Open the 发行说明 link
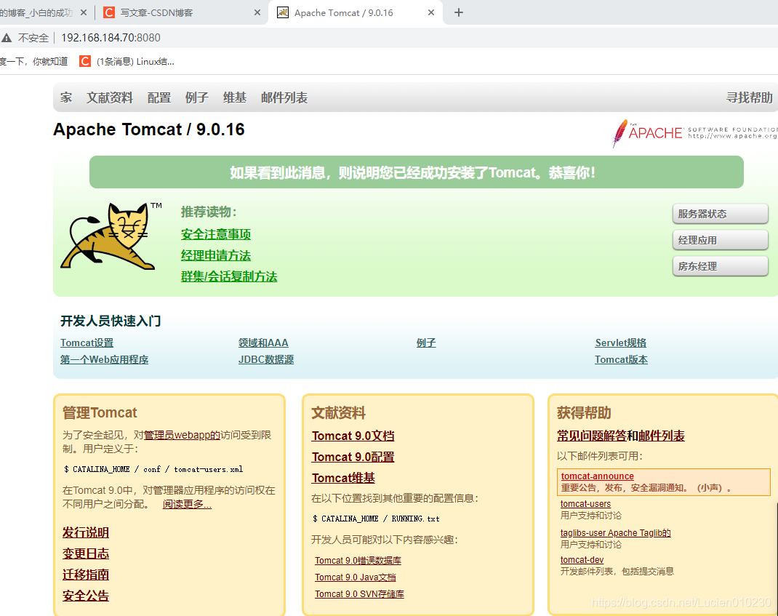This screenshot has height=616, width=778. coord(85,532)
